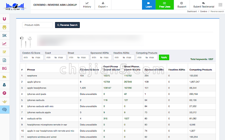Click the green Free Uses button
The width and height of the screenshot is (225, 140).
(x=165, y=5)
